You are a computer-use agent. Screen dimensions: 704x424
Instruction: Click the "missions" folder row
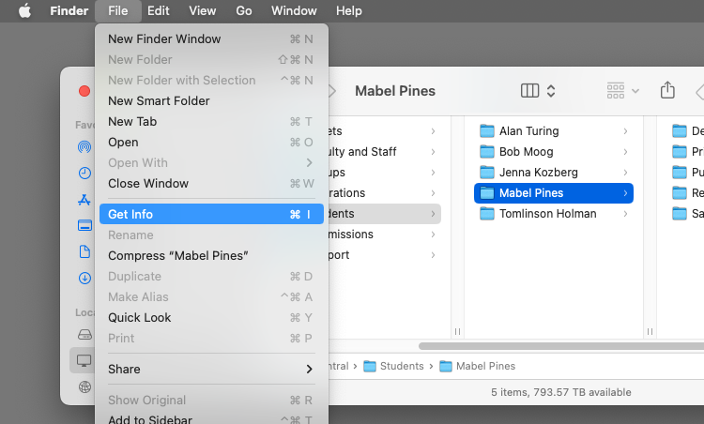385,235
